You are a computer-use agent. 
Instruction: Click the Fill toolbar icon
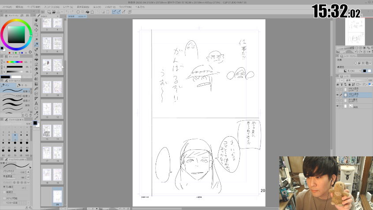pos(88,11)
